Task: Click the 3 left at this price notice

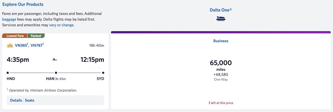Action: click(x=221, y=103)
